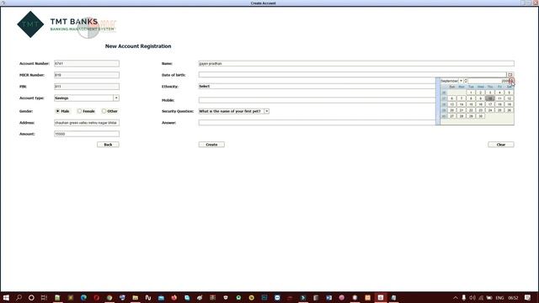The height and width of the screenshot is (303, 539).
Task: Click the Name input field
Action: point(356,64)
